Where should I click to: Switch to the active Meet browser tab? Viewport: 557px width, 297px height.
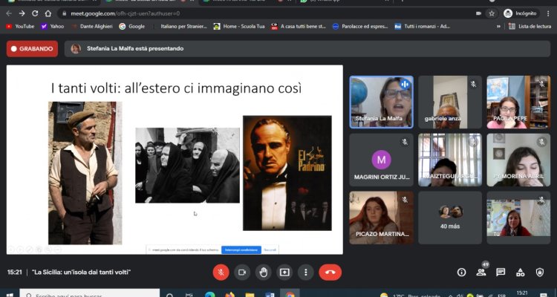(x=149, y=1)
